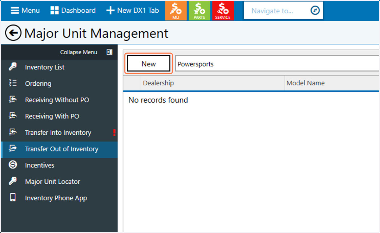Open Receiving Without PO

tap(59, 100)
